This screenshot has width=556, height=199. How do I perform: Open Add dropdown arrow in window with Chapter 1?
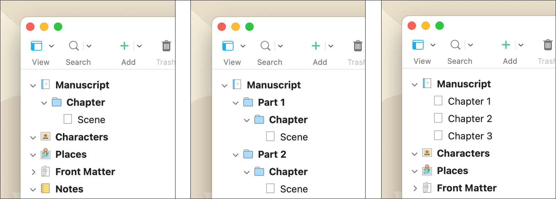pos(521,45)
